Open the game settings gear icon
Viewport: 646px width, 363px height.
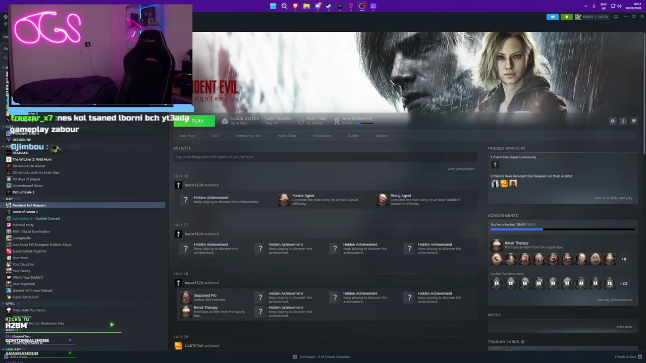point(613,121)
